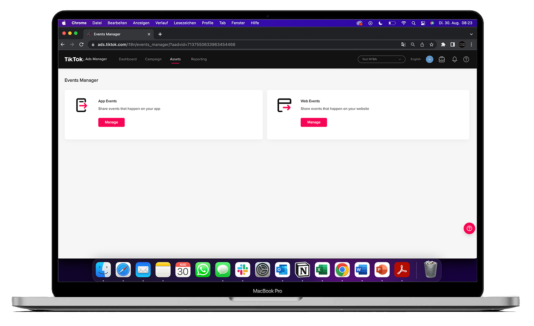Screen dimensions: 534x326
Task: Open Safari from the dock
Action: [123, 270]
